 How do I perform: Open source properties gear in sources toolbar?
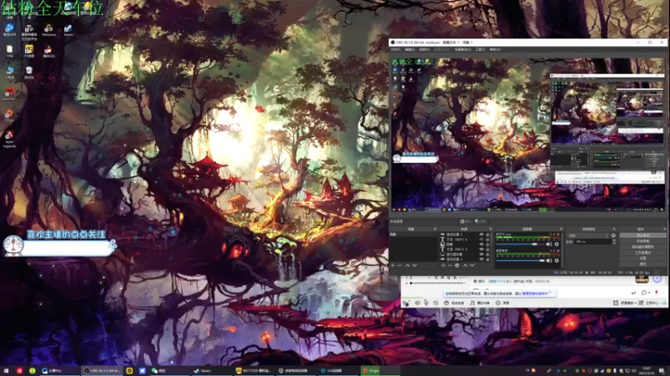click(456, 265)
